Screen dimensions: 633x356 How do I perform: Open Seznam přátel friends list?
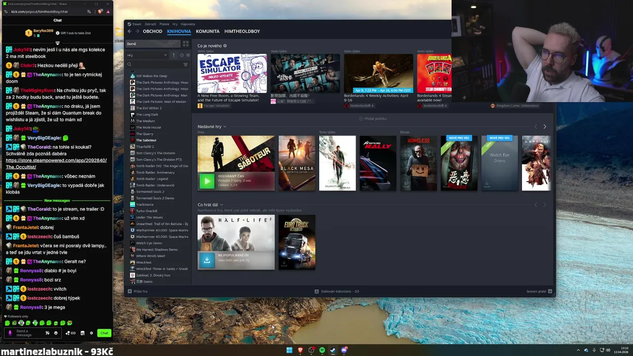pos(539,291)
